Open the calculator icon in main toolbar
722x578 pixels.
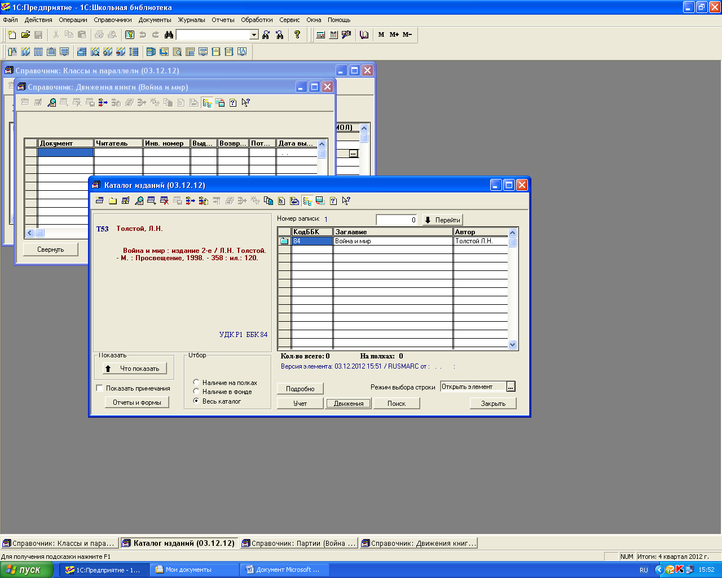click(320, 35)
